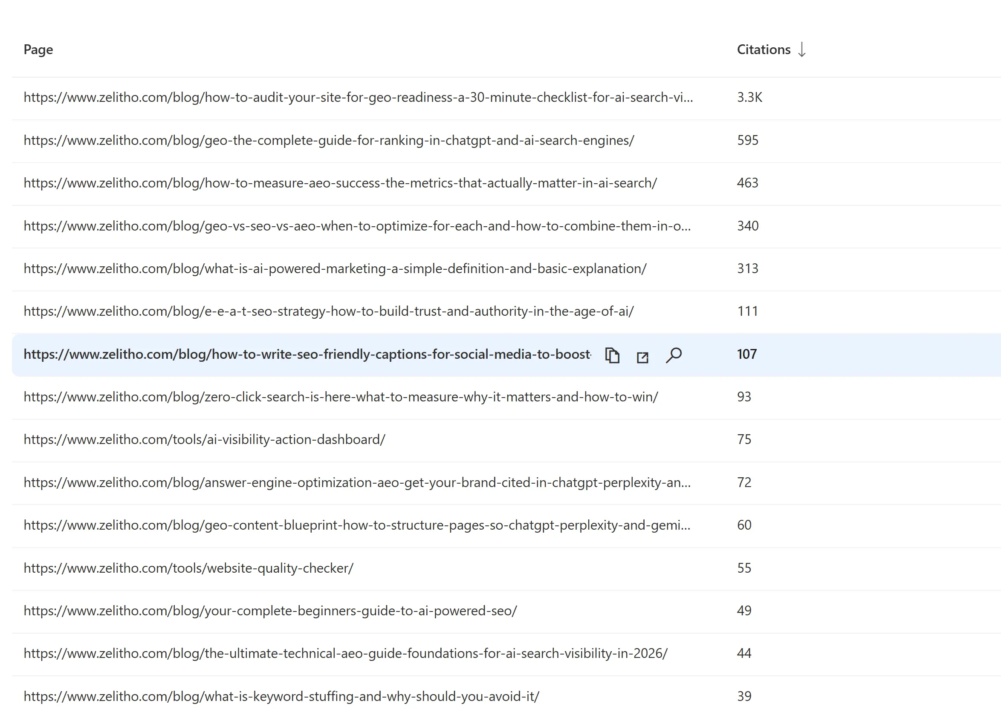Open the e-e-a-t-seo-strategy URL
The width and height of the screenshot is (1001, 718).
click(x=329, y=311)
